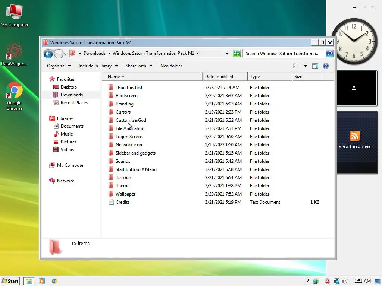
Task: Click the network tray icon
Action: pyautogui.click(x=336, y=282)
